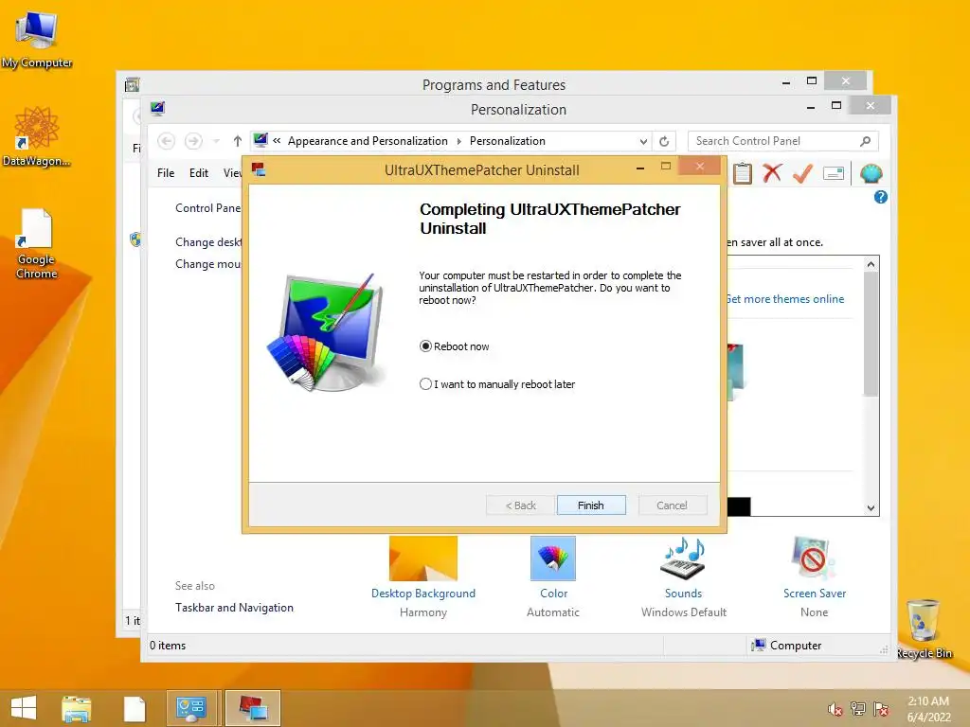Click the muted volume tray icon

coord(835,709)
